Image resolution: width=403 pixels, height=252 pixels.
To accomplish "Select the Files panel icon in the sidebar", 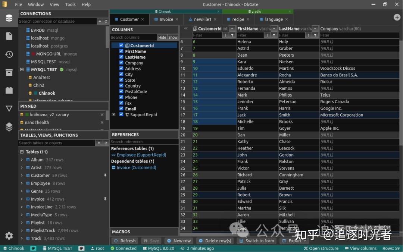I will (x=9, y=36).
